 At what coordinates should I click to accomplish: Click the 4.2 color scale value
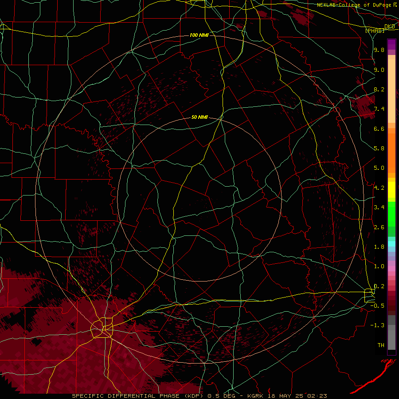point(379,188)
